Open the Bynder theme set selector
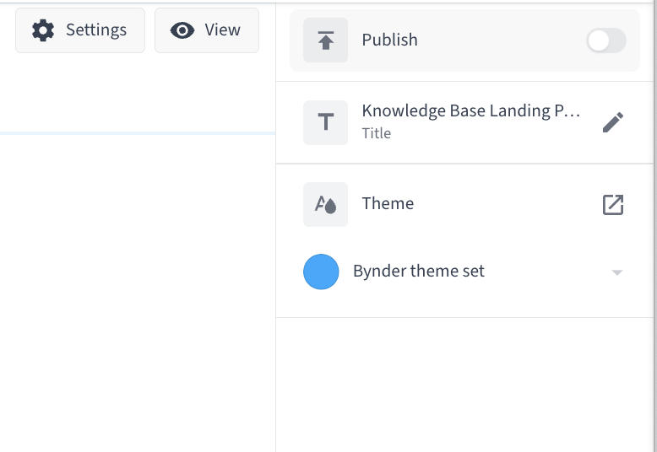The image size is (657, 452). [x=464, y=272]
